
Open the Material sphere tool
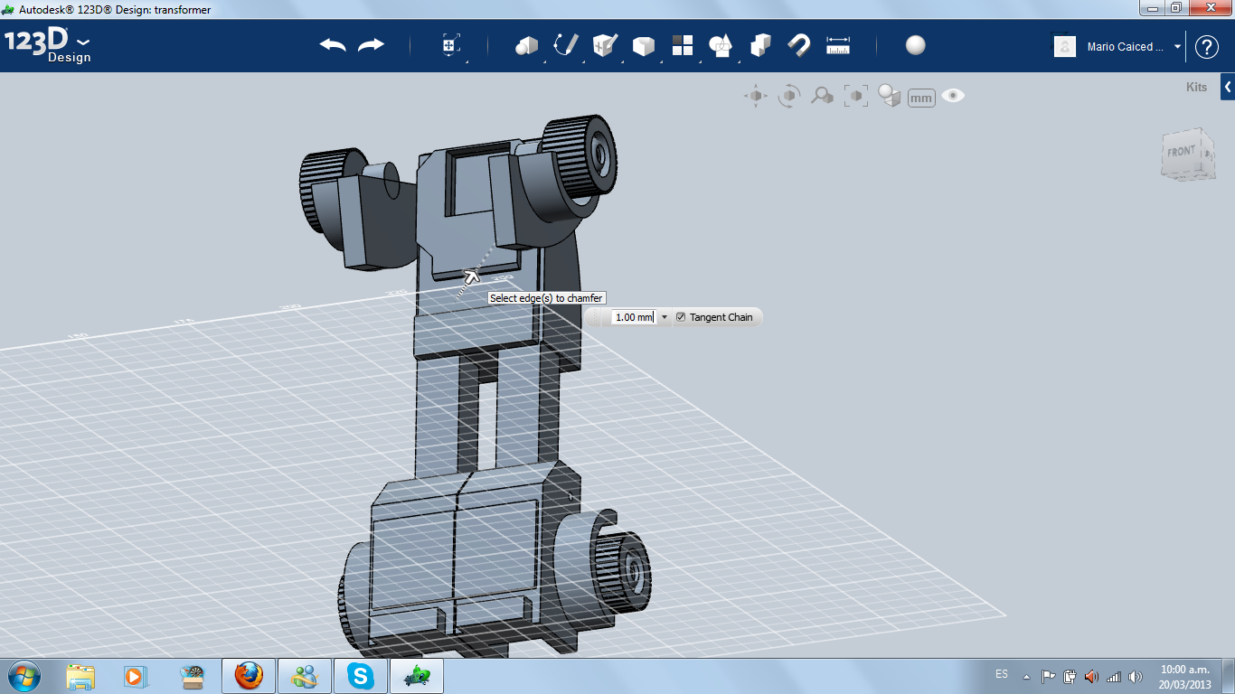pyautogui.click(x=916, y=45)
